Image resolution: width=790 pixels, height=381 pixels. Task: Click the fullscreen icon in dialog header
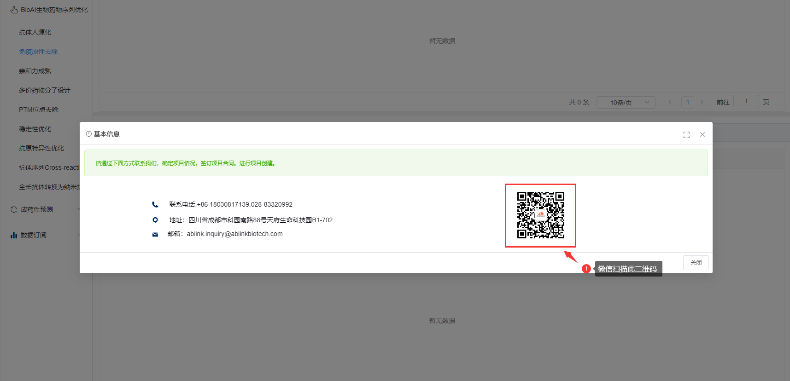tap(686, 134)
